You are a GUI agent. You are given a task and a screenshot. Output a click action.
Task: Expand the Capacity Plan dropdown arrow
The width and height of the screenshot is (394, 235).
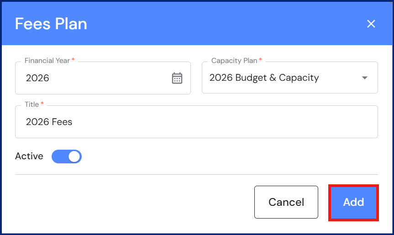(364, 78)
